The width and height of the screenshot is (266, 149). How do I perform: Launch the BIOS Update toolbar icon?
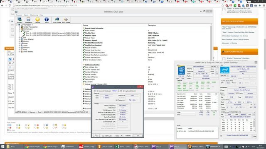pyautogui.click(x=66, y=20)
